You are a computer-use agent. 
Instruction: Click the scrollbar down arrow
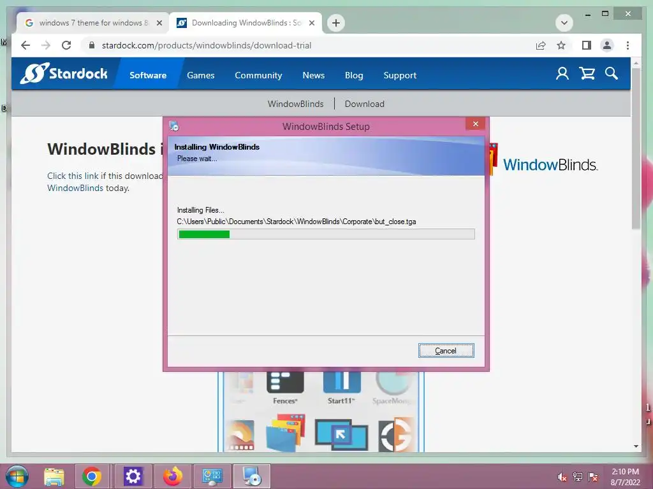click(x=636, y=446)
